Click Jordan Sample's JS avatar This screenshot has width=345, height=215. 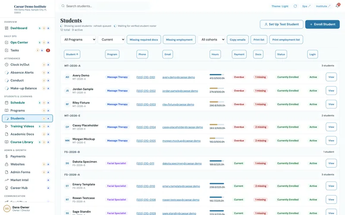click(67, 91)
